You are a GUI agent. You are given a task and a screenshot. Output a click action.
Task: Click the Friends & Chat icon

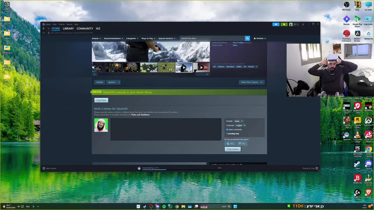[x=317, y=168]
